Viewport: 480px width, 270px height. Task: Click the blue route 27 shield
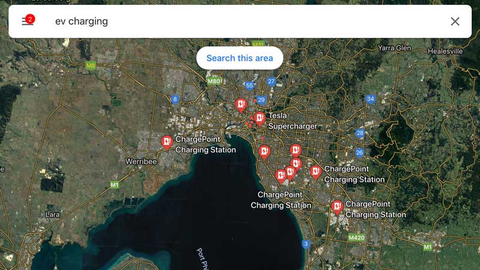271,82
